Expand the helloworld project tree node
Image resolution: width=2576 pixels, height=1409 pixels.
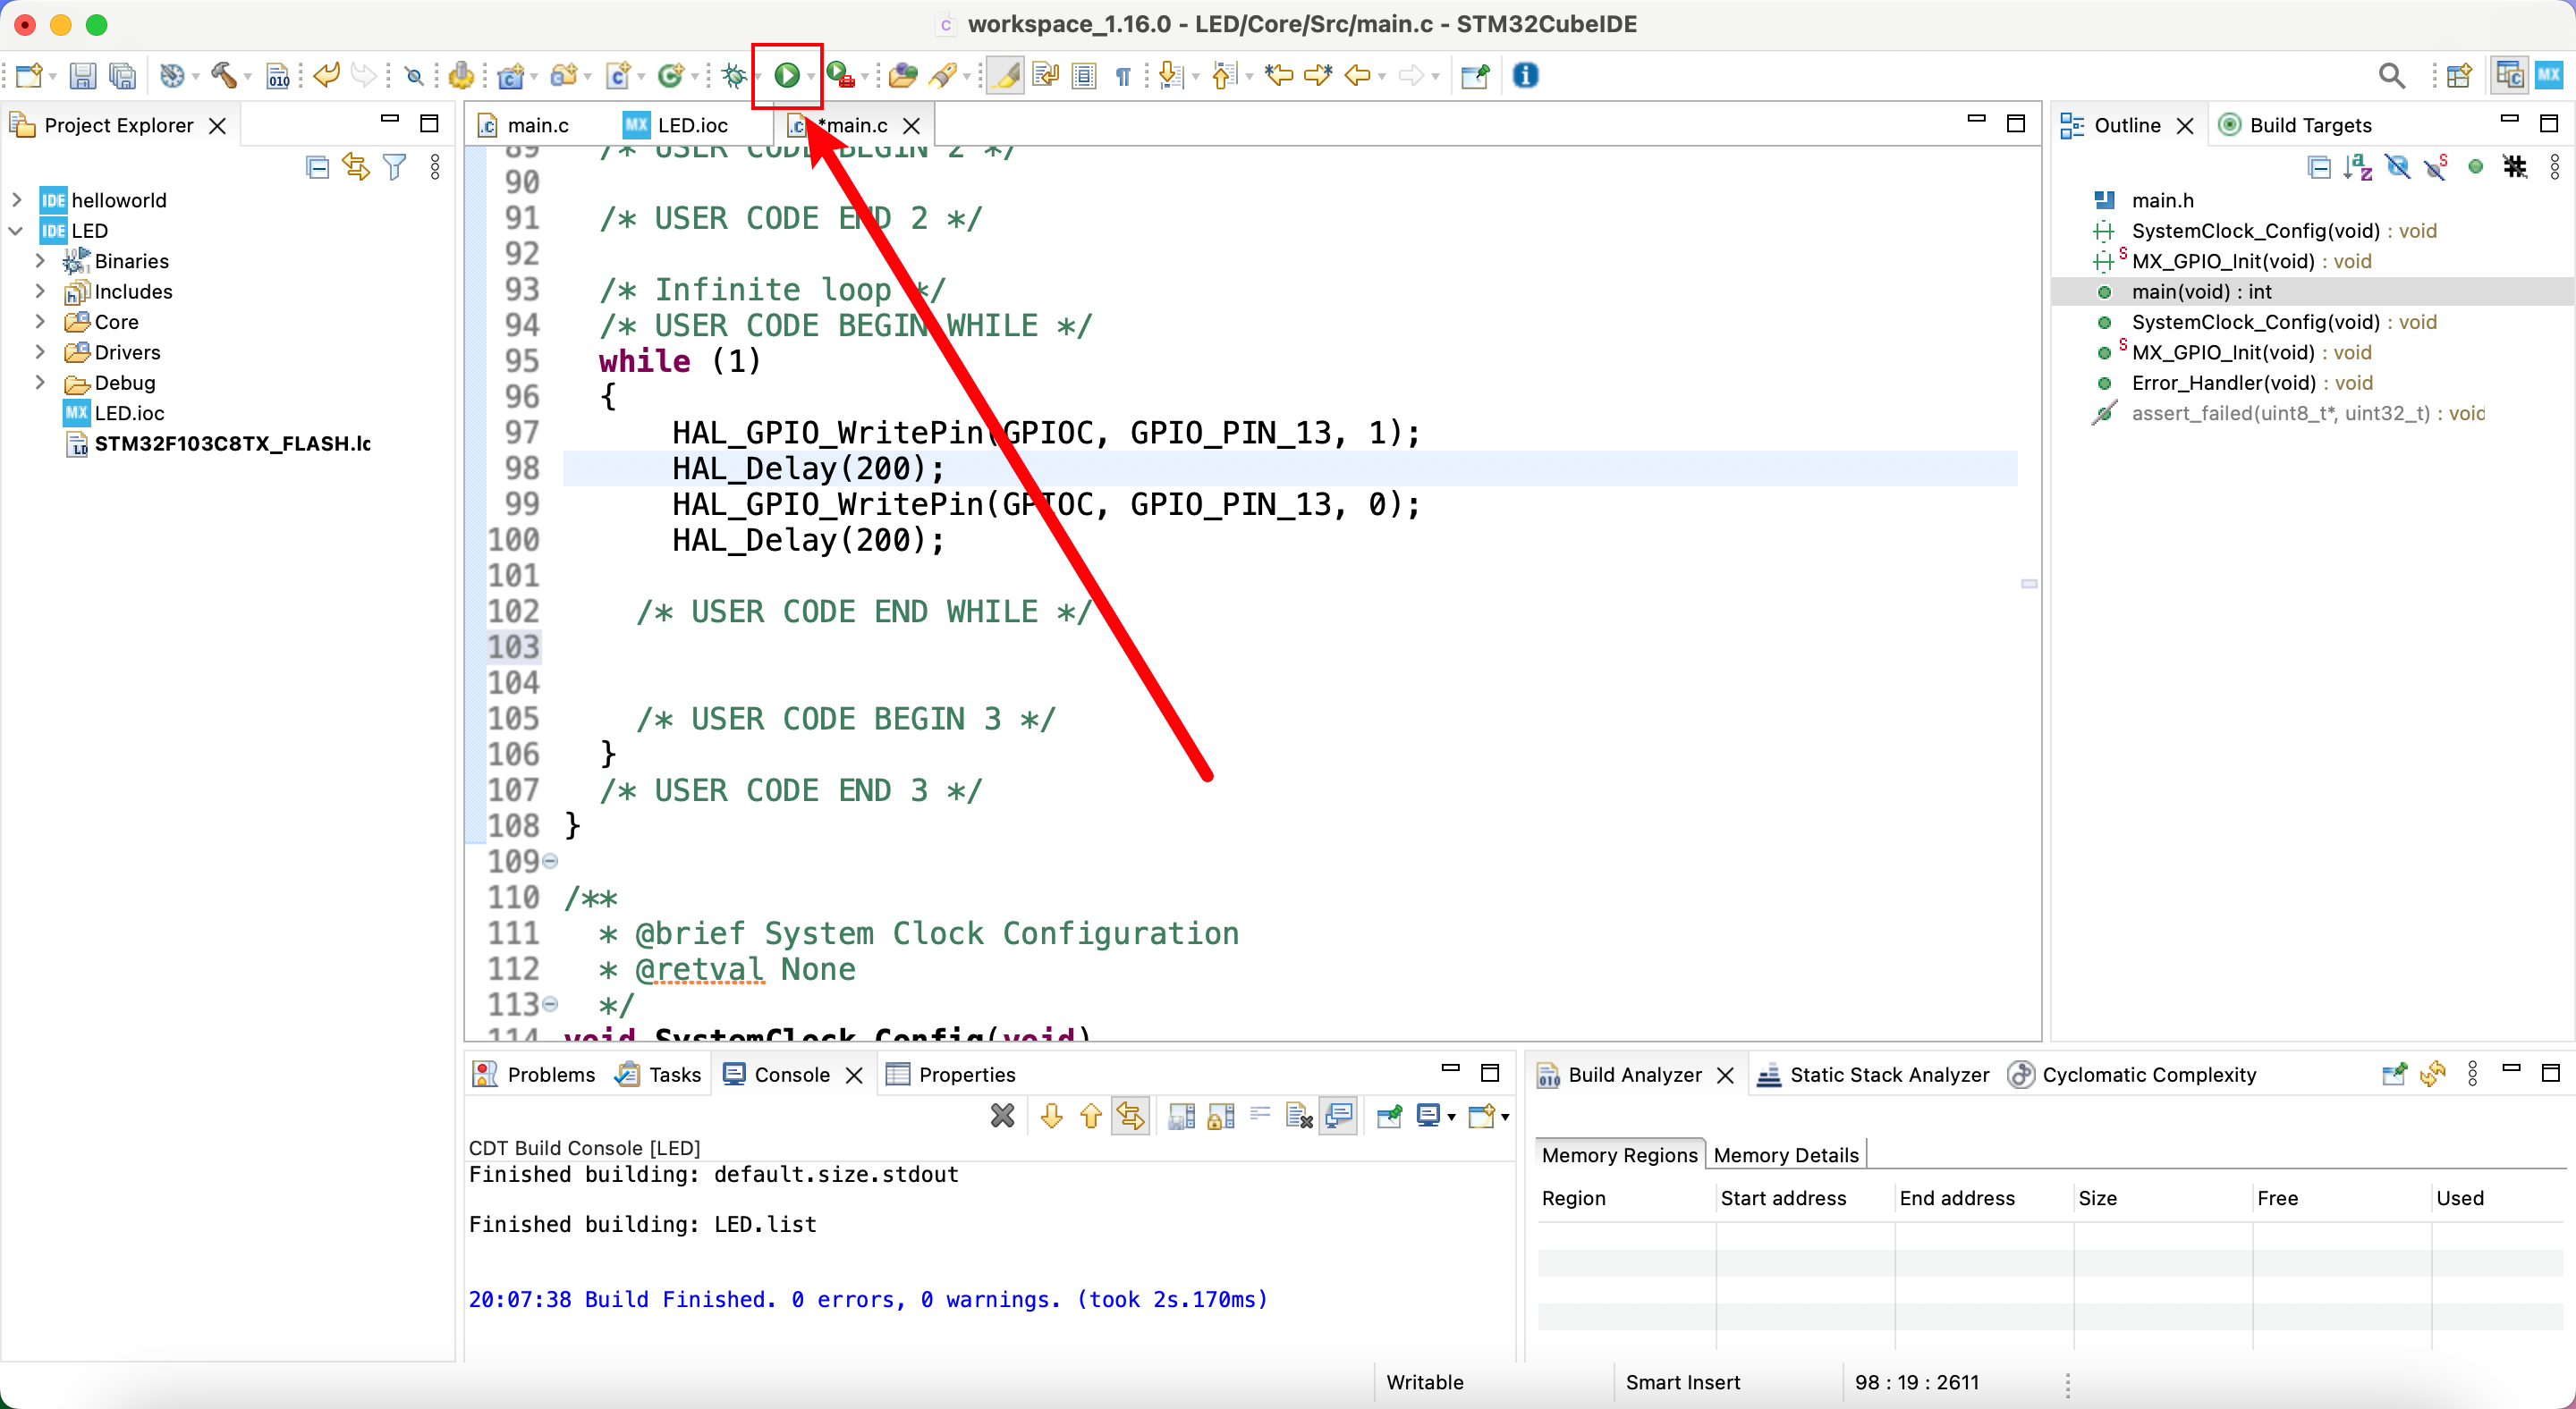coord(17,200)
